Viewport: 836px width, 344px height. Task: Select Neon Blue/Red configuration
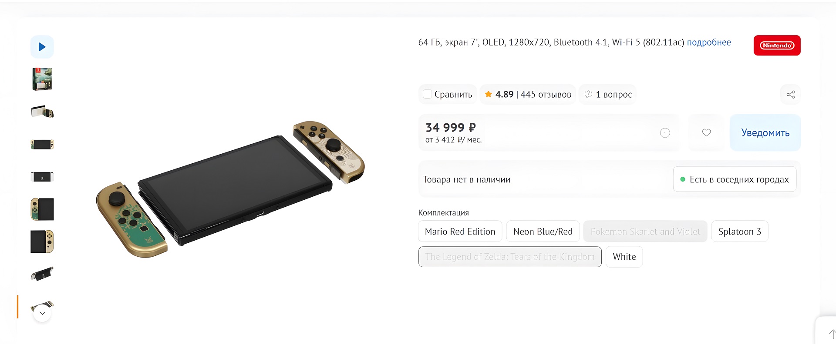coord(543,232)
